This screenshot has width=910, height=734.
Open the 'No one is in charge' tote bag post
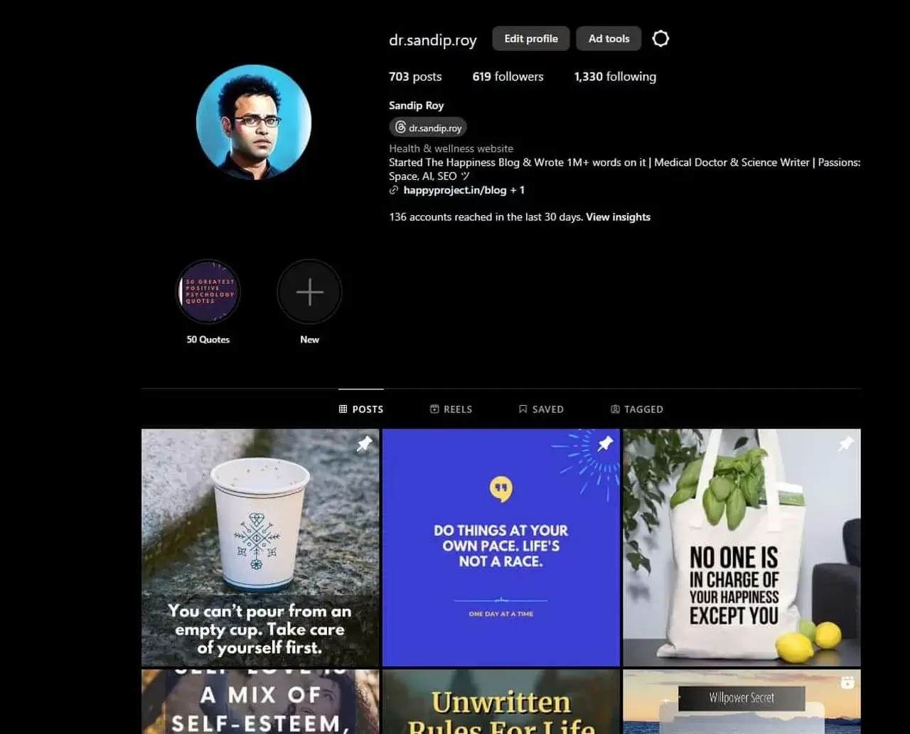[x=742, y=547]
